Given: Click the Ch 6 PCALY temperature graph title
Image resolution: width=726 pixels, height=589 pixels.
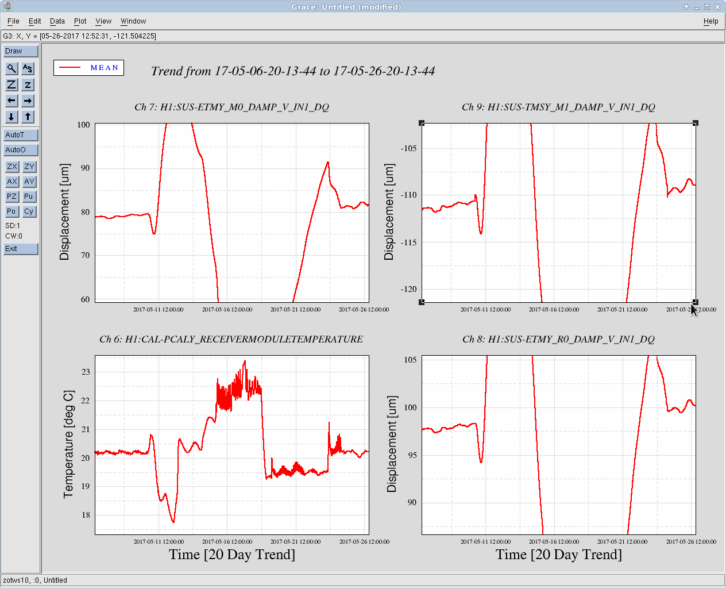Looking at the screenshot, I should [231, 339].
